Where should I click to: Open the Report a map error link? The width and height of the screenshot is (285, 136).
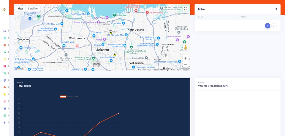click(183, 70)
